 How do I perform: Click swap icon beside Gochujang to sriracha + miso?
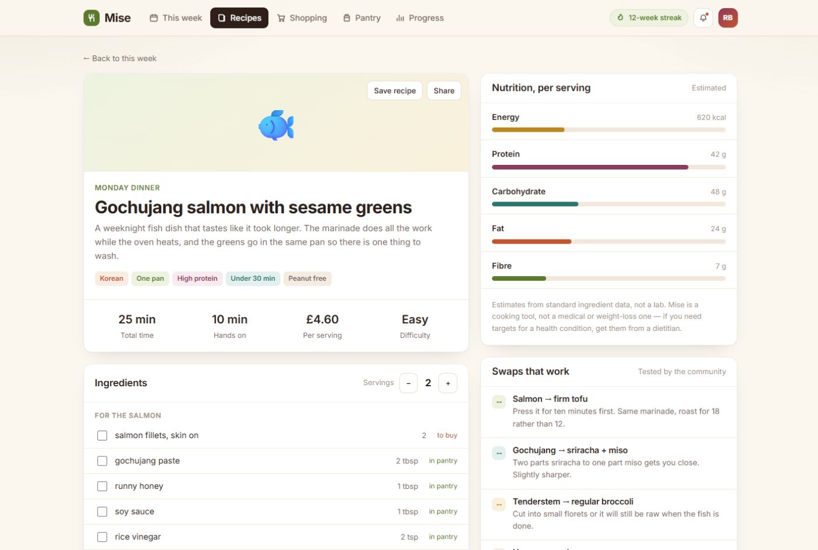pos(499,453)
